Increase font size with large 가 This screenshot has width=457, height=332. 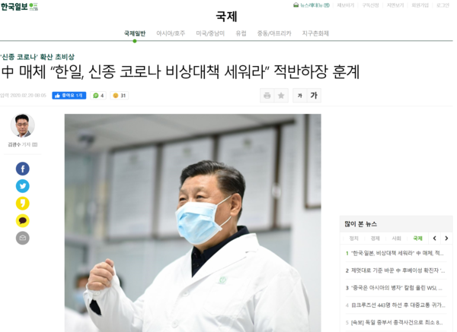314,96
